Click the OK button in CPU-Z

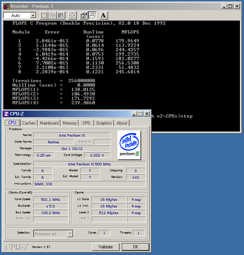click(x=135, y=247)
